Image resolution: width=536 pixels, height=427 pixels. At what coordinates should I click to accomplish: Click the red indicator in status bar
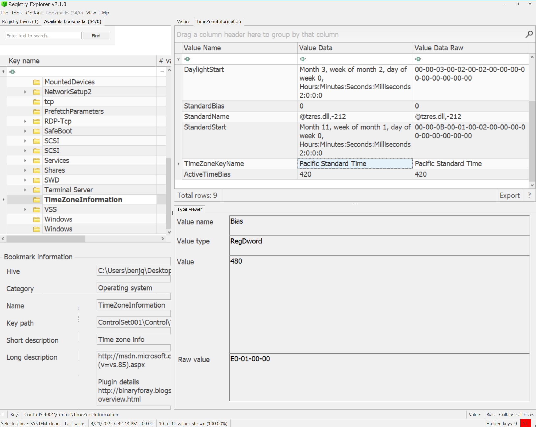coord(525,423)
